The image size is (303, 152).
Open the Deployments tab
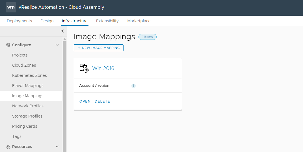(20, 21)
